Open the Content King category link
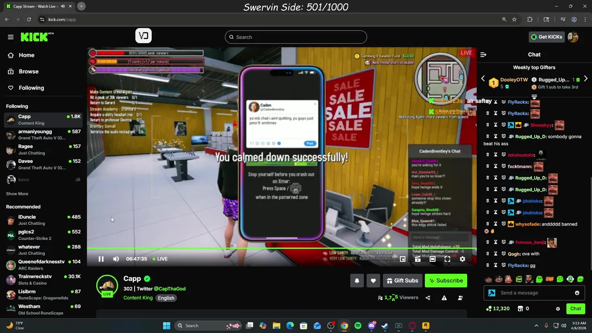Screen dimensions: 592x333 [x=138, y=298]
